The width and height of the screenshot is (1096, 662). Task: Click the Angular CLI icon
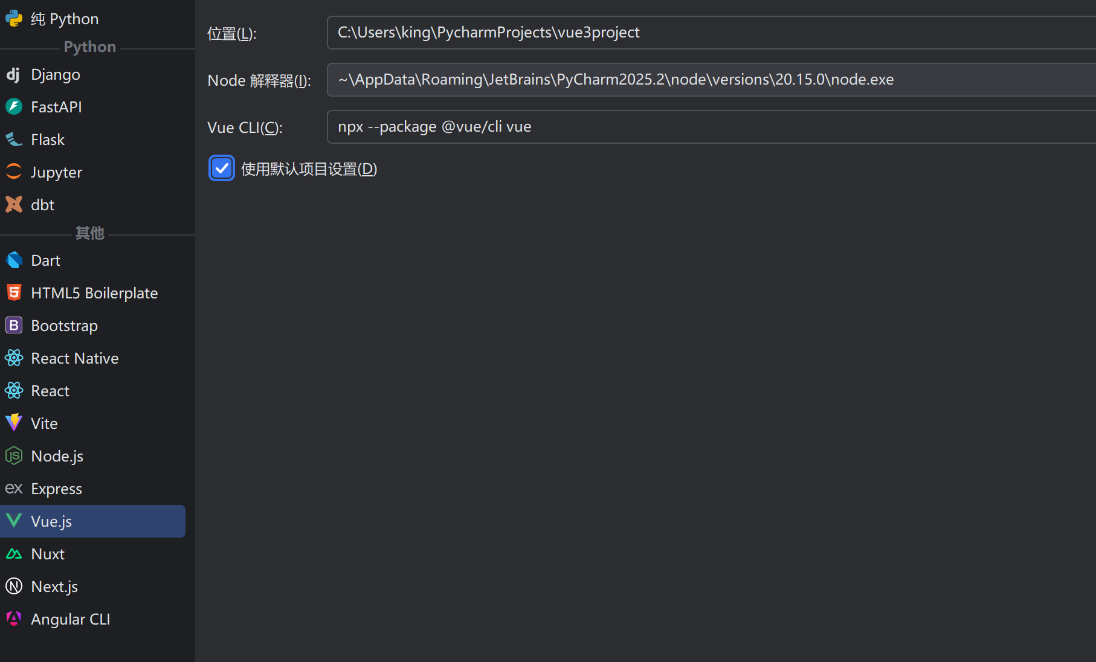click(x=14, y=619)
